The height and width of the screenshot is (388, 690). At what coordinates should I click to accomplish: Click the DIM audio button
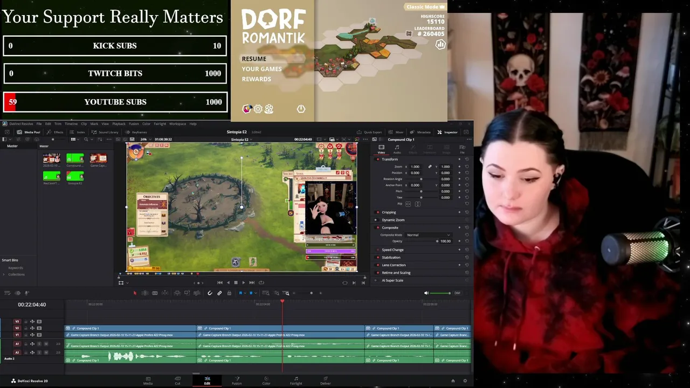[x=457, y=293]
